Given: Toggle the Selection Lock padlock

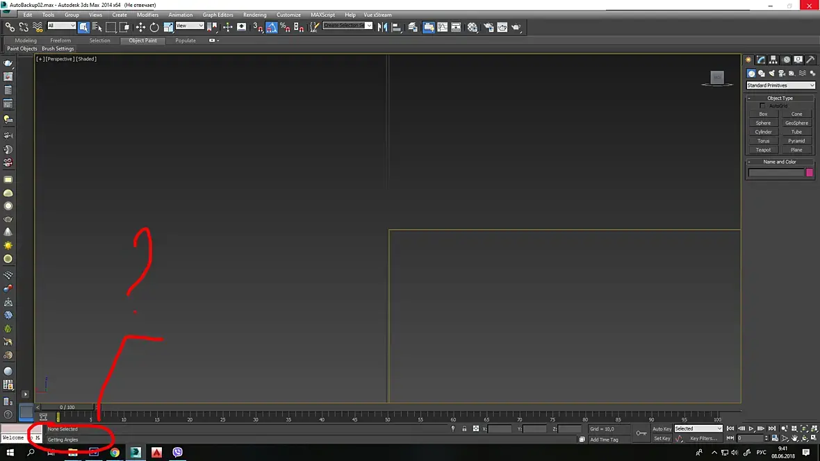Looking at the screenshot, I should (464, 428).
